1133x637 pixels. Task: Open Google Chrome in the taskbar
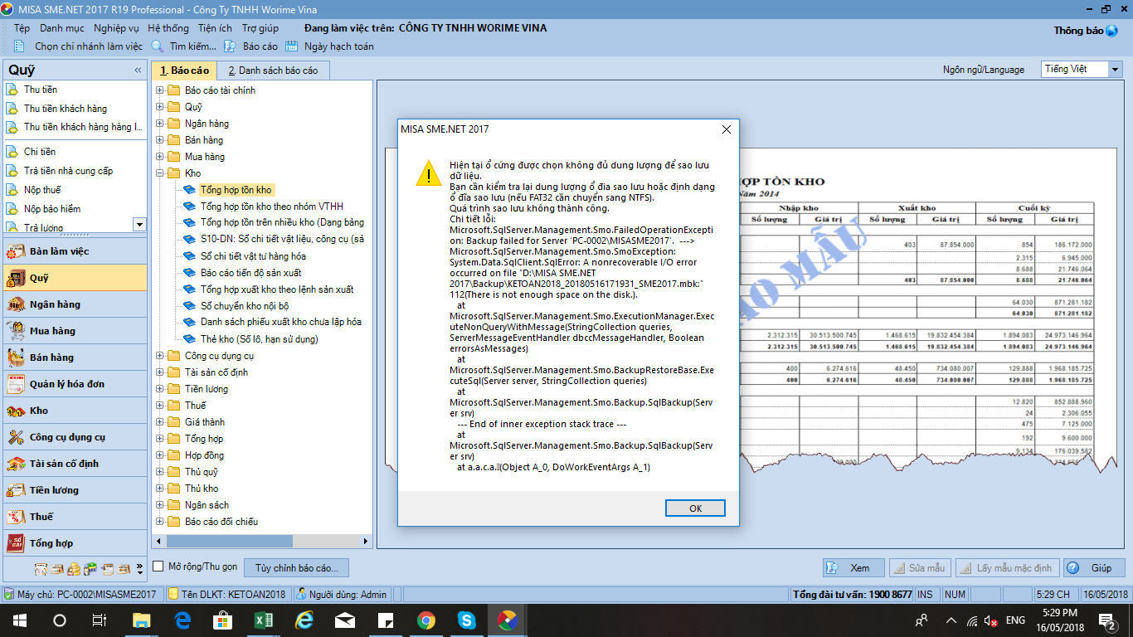coord(426,620)
